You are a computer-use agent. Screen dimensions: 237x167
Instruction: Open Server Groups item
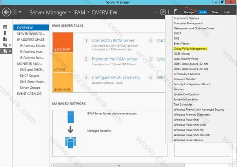click(30, 88)
